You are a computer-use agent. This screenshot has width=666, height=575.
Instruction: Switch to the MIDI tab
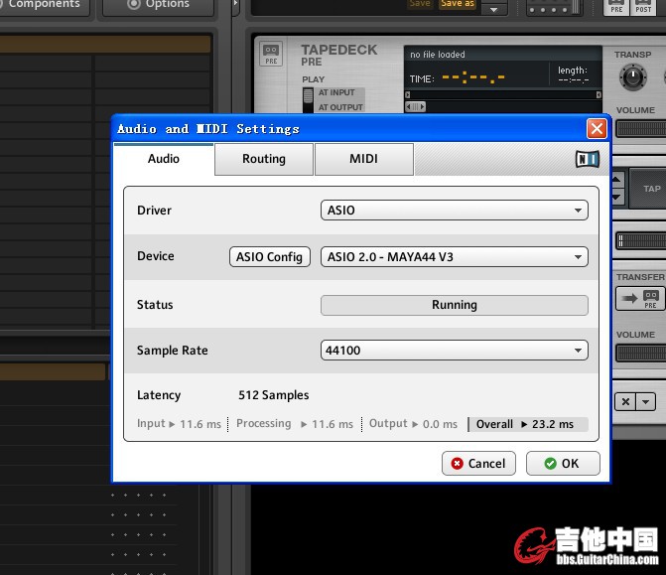(364, 159)
